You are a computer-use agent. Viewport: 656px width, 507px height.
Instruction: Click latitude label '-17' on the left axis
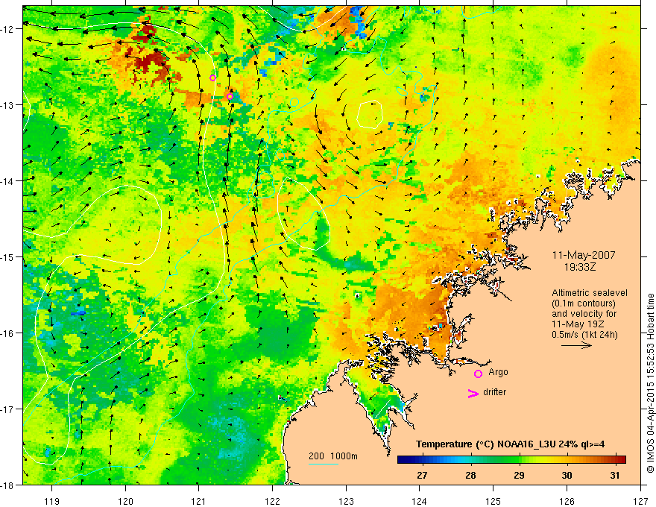tap(7, 409)
